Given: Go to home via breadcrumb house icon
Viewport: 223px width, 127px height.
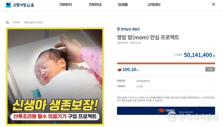Looking at the screenshot, I should [x=7, y=22].
